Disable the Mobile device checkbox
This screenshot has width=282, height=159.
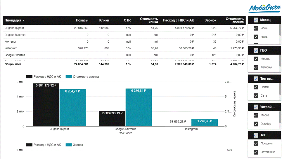[256, 115]
